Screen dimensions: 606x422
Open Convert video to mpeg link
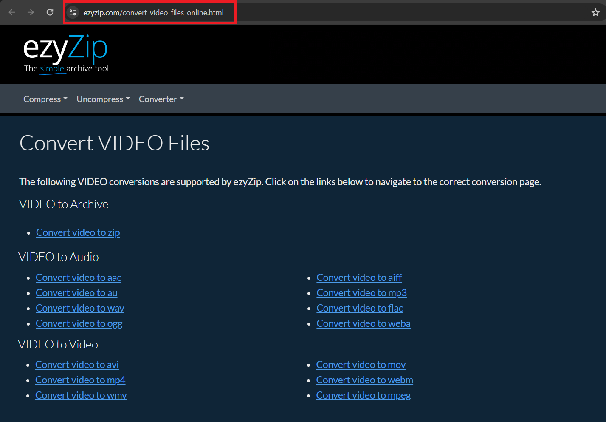tap(364, 395)
